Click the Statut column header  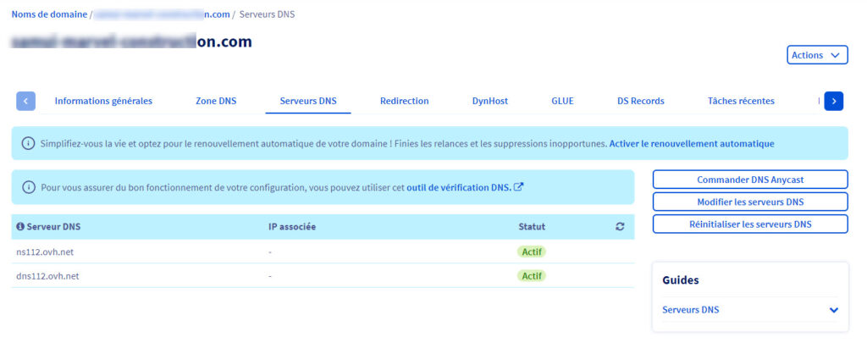click(532, 227)
